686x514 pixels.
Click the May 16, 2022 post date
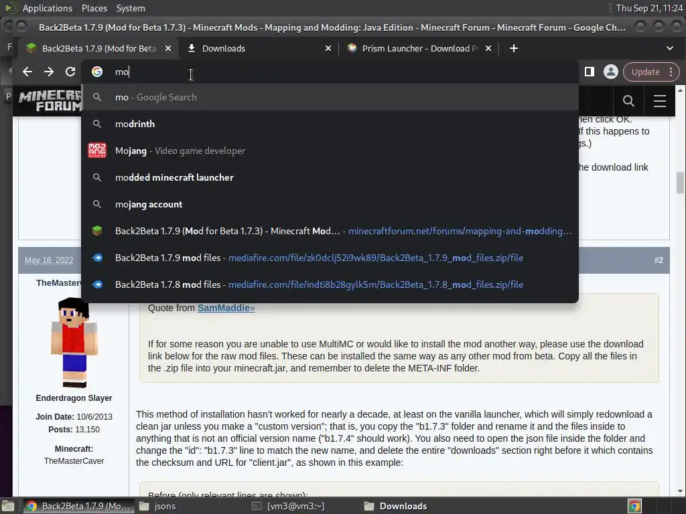49,260
